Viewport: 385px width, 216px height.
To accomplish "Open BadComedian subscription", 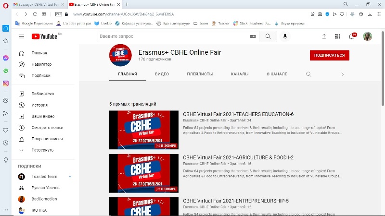I will click(x=43, y=199).
